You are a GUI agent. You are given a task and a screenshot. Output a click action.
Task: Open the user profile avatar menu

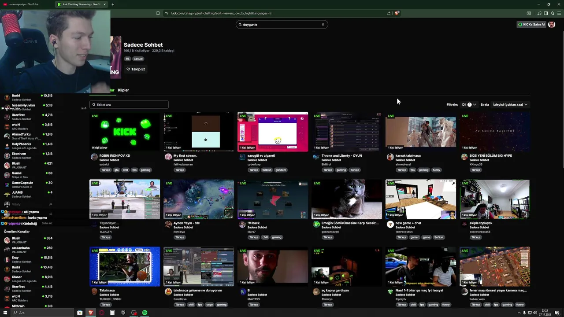[x=552, y=25]
